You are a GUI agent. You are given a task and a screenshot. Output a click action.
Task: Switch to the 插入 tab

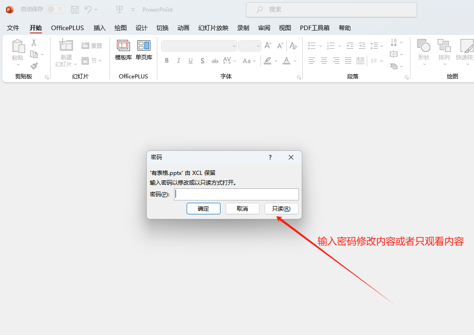coord(99,28)
